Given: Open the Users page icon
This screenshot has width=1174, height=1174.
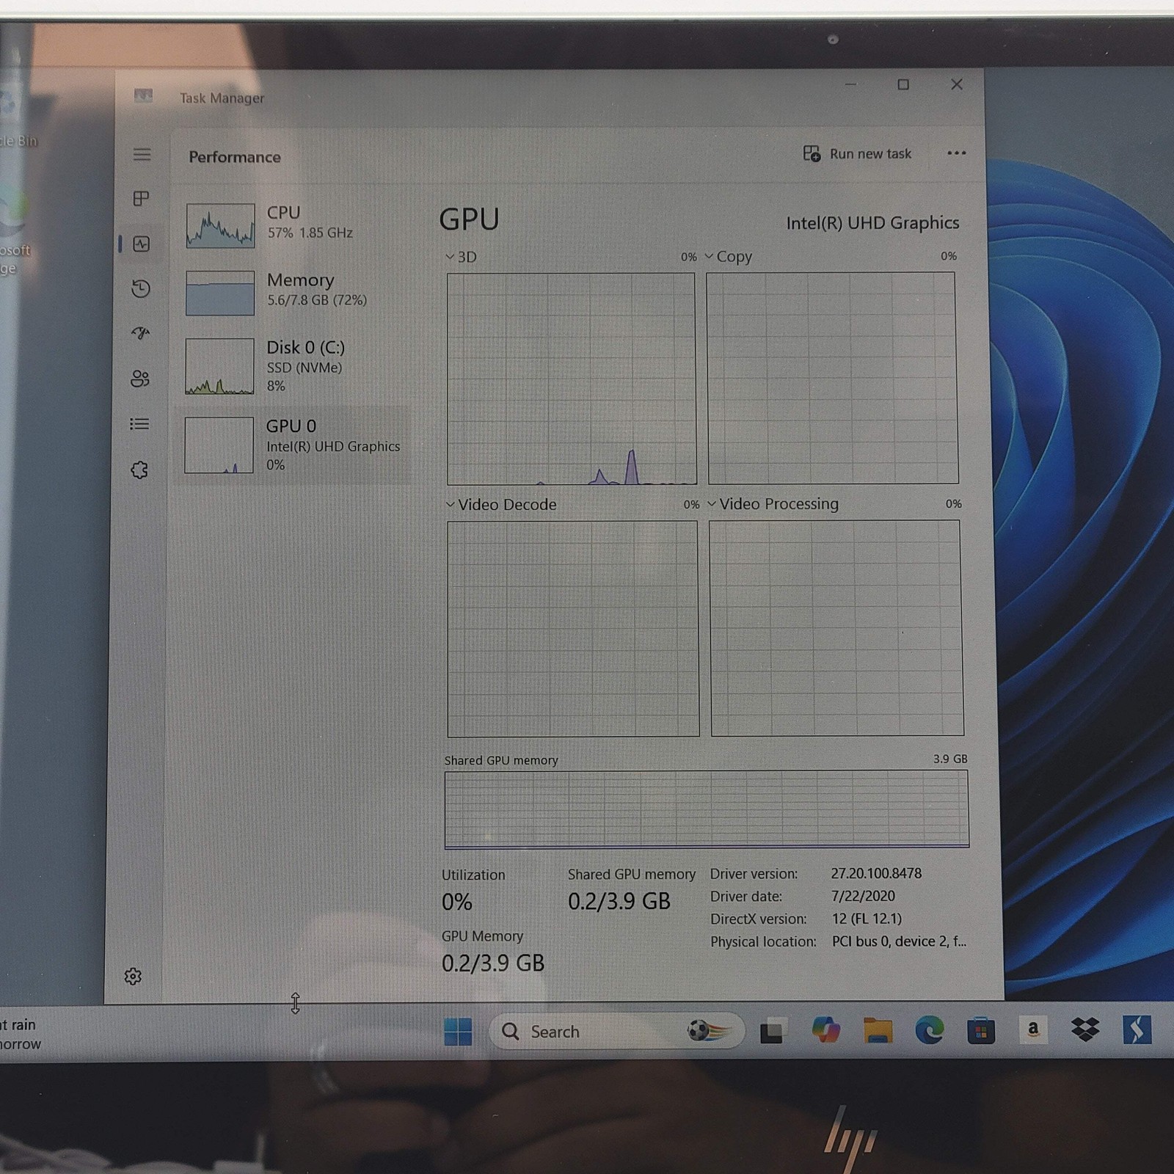Looking at the screenshot, I should tap(139, 379).
